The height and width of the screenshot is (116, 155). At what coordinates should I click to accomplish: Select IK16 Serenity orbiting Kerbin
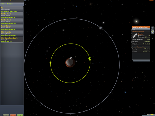(12, 33)
